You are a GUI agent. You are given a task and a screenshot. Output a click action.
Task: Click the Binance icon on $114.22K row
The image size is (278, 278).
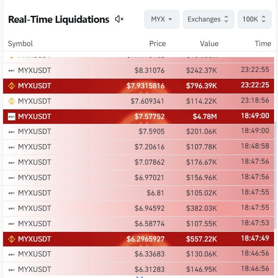11,101
